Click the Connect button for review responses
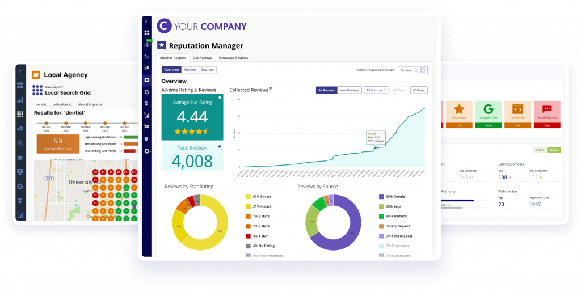 [412, 70]
